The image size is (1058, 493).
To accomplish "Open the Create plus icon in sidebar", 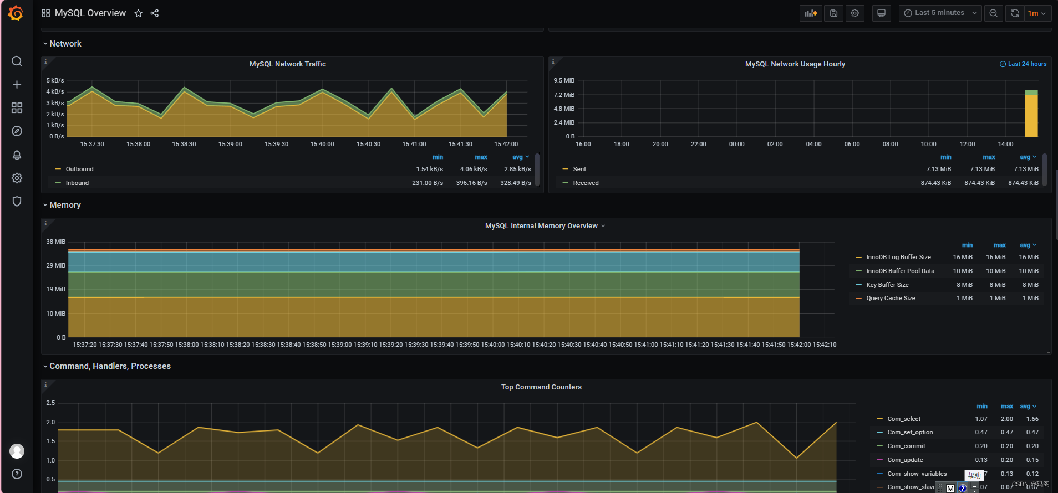I will [x=17, y=84].
